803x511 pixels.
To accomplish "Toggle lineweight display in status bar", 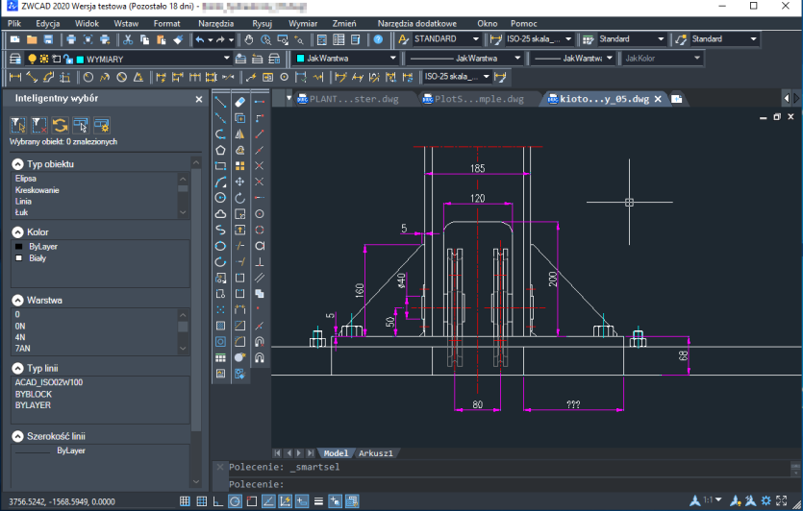I will coord(318,501).
